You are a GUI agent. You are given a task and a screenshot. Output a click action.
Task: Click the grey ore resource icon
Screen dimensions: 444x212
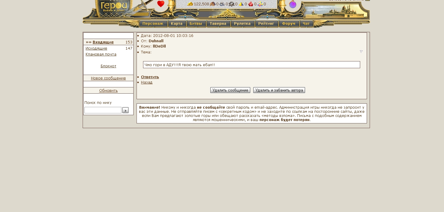[222, 4]
